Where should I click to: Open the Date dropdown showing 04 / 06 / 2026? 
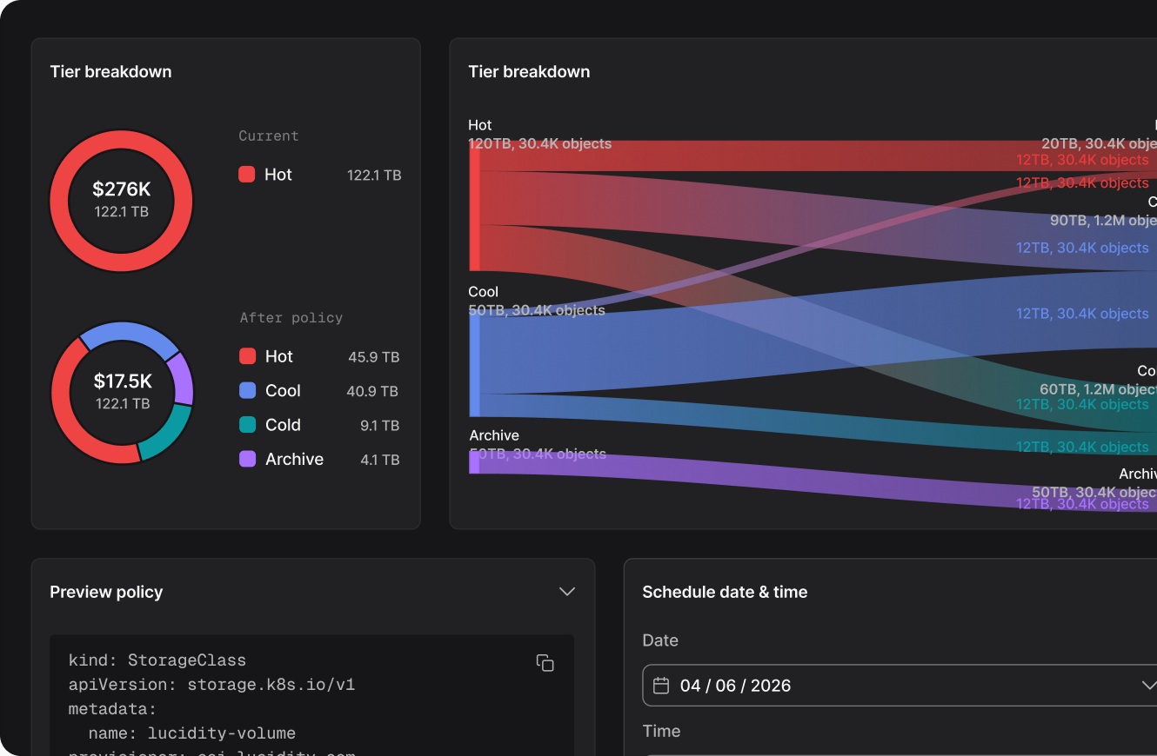[x=900, y=686]
